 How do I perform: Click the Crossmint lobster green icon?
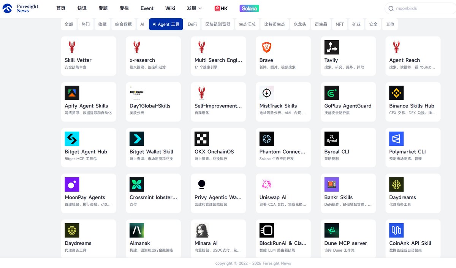137,184
